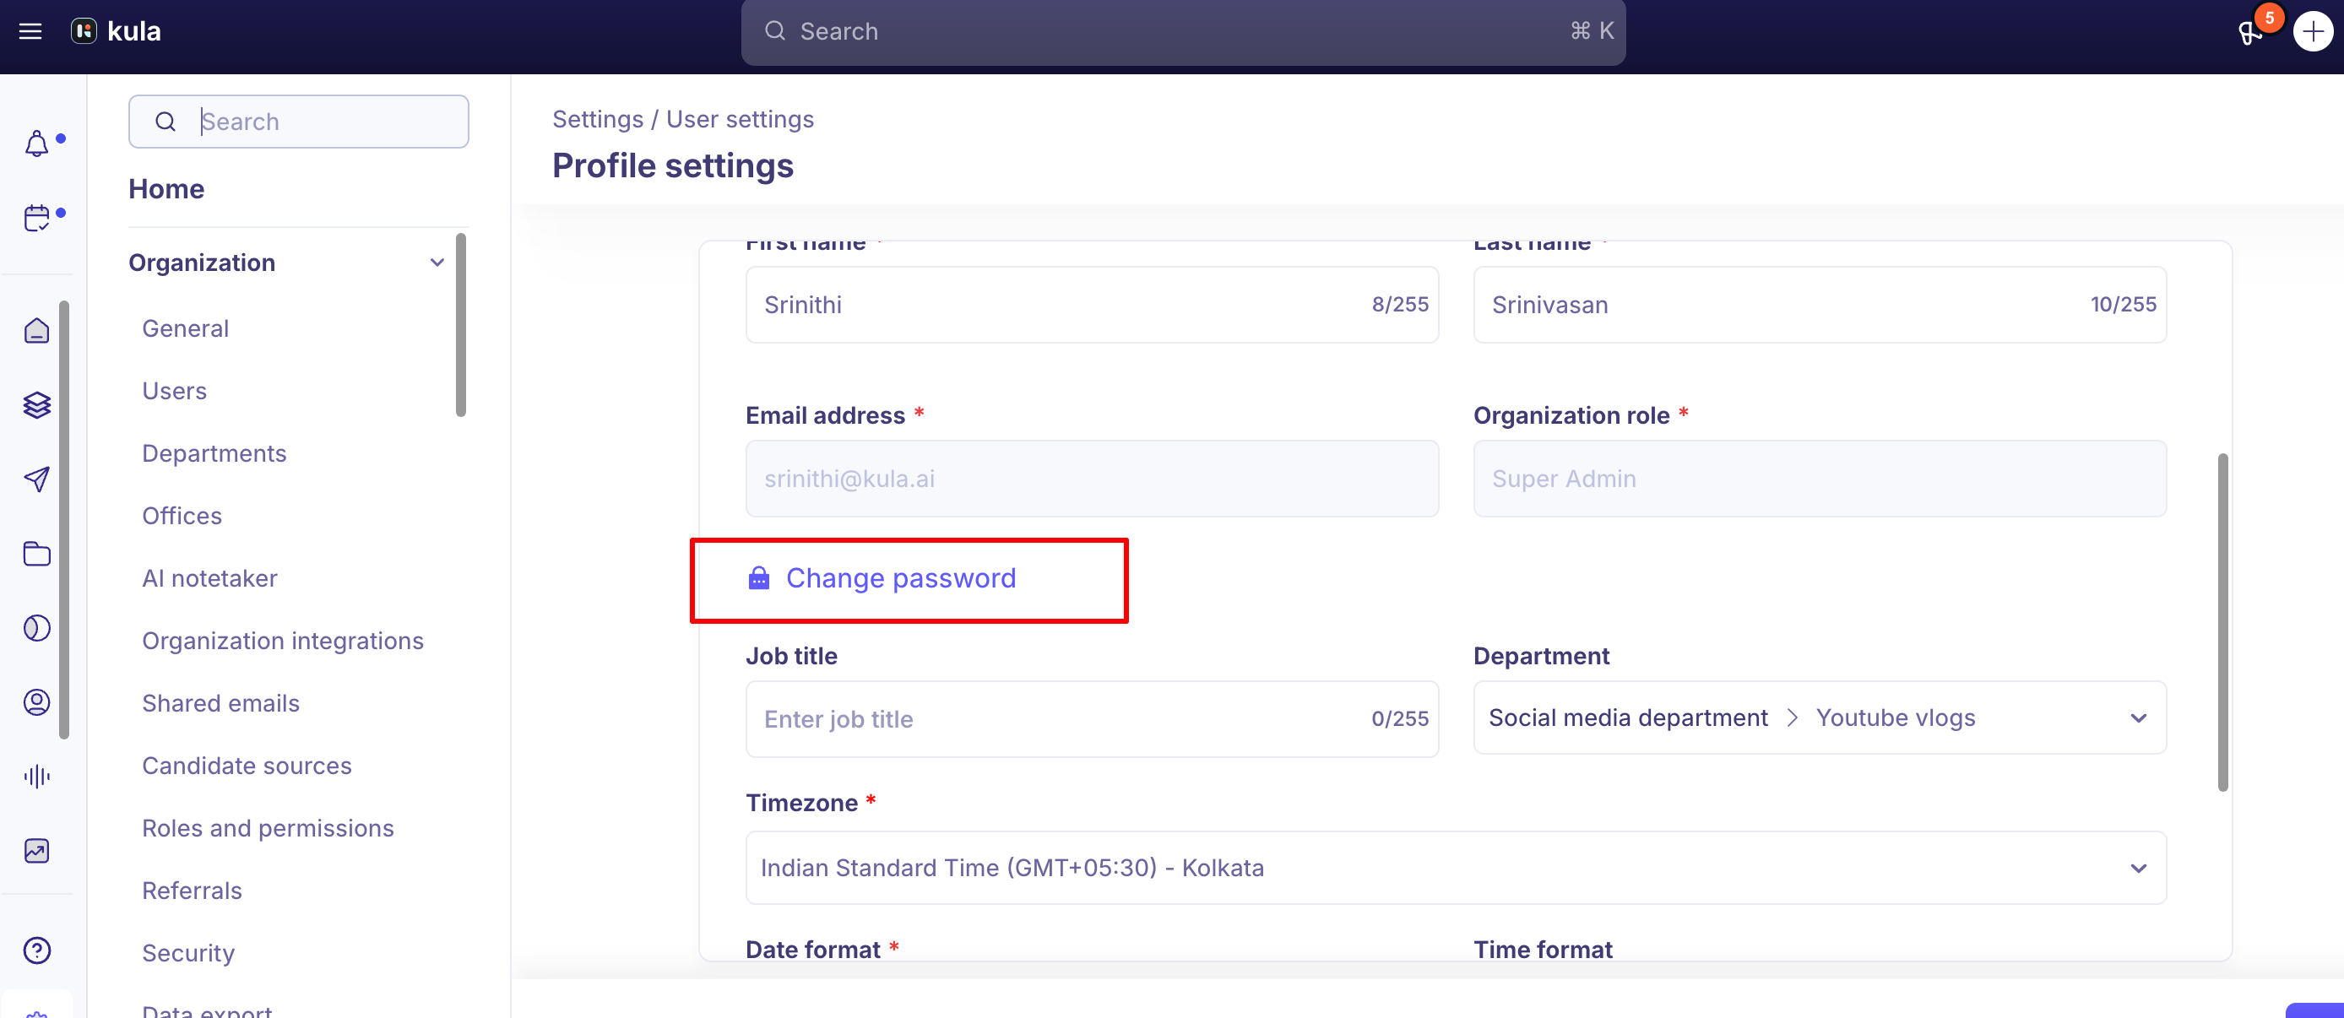
Task: Click the profile form vertical scrollbar
Action: 2222,622
